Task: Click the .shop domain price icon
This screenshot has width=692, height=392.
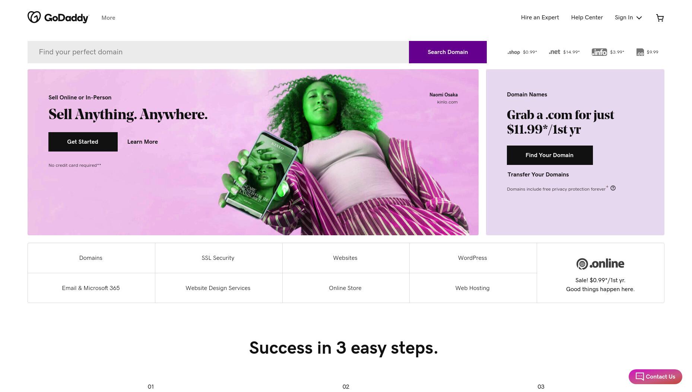Action: point(514,52)
